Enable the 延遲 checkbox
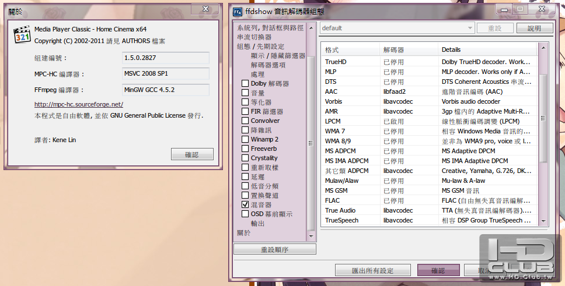The image size is (565, 286). [245, 176]
